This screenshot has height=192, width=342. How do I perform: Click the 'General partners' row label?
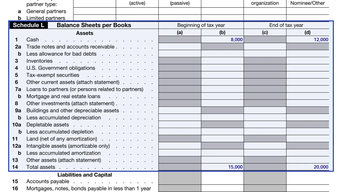(x=46, y=11)
